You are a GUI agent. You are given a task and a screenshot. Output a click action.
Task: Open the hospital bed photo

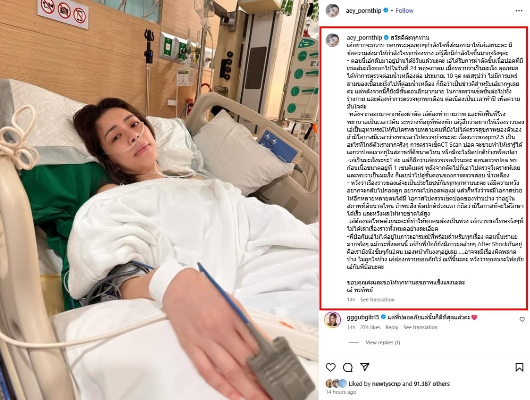pos(159,200)
